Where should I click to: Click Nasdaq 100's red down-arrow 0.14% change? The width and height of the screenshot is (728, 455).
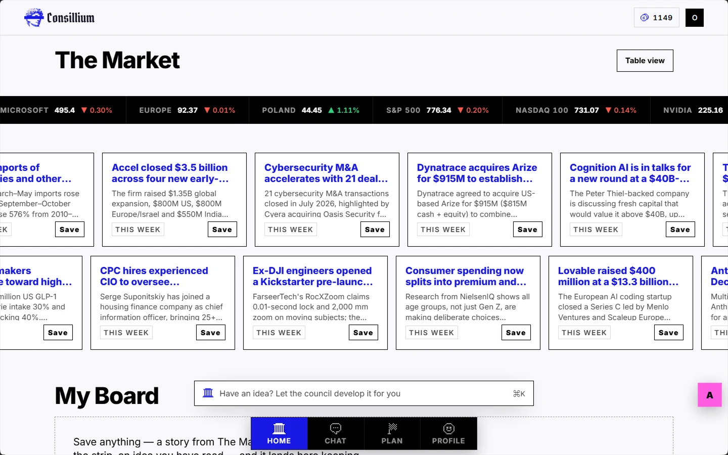click(x=621, y=110)
